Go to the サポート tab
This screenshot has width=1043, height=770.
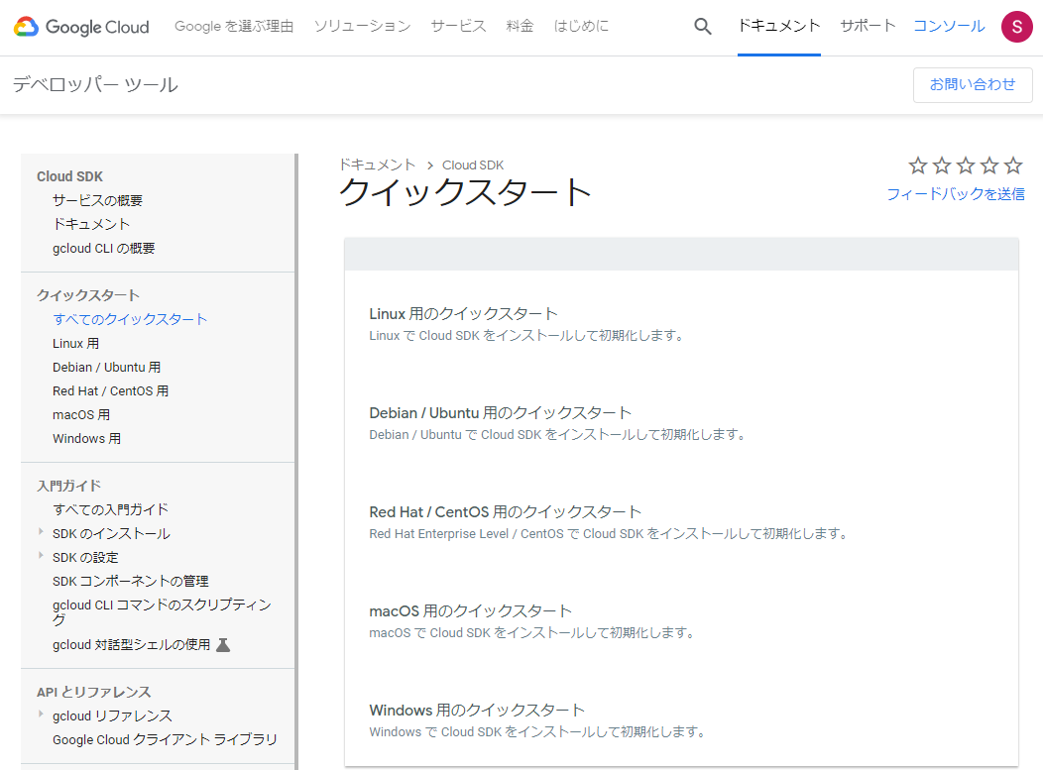tap(868, 27)
